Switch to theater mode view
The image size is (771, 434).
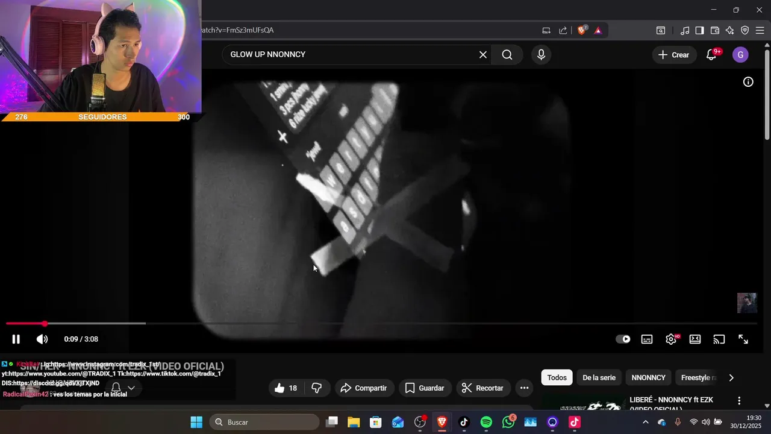[695, 339]
